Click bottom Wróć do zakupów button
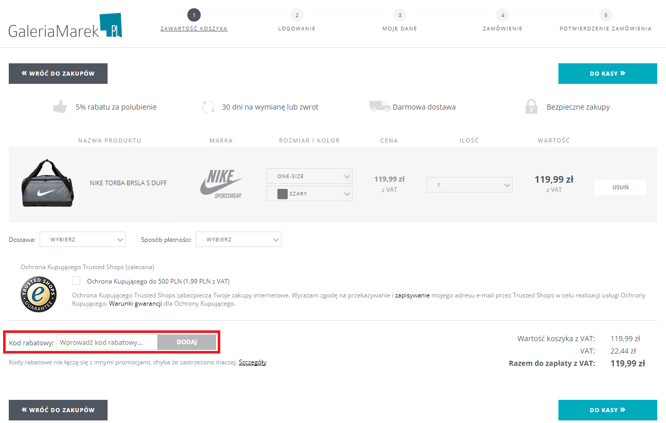This screenshot has height=423, width=666. pyautogui.click(x=58, y=410)
